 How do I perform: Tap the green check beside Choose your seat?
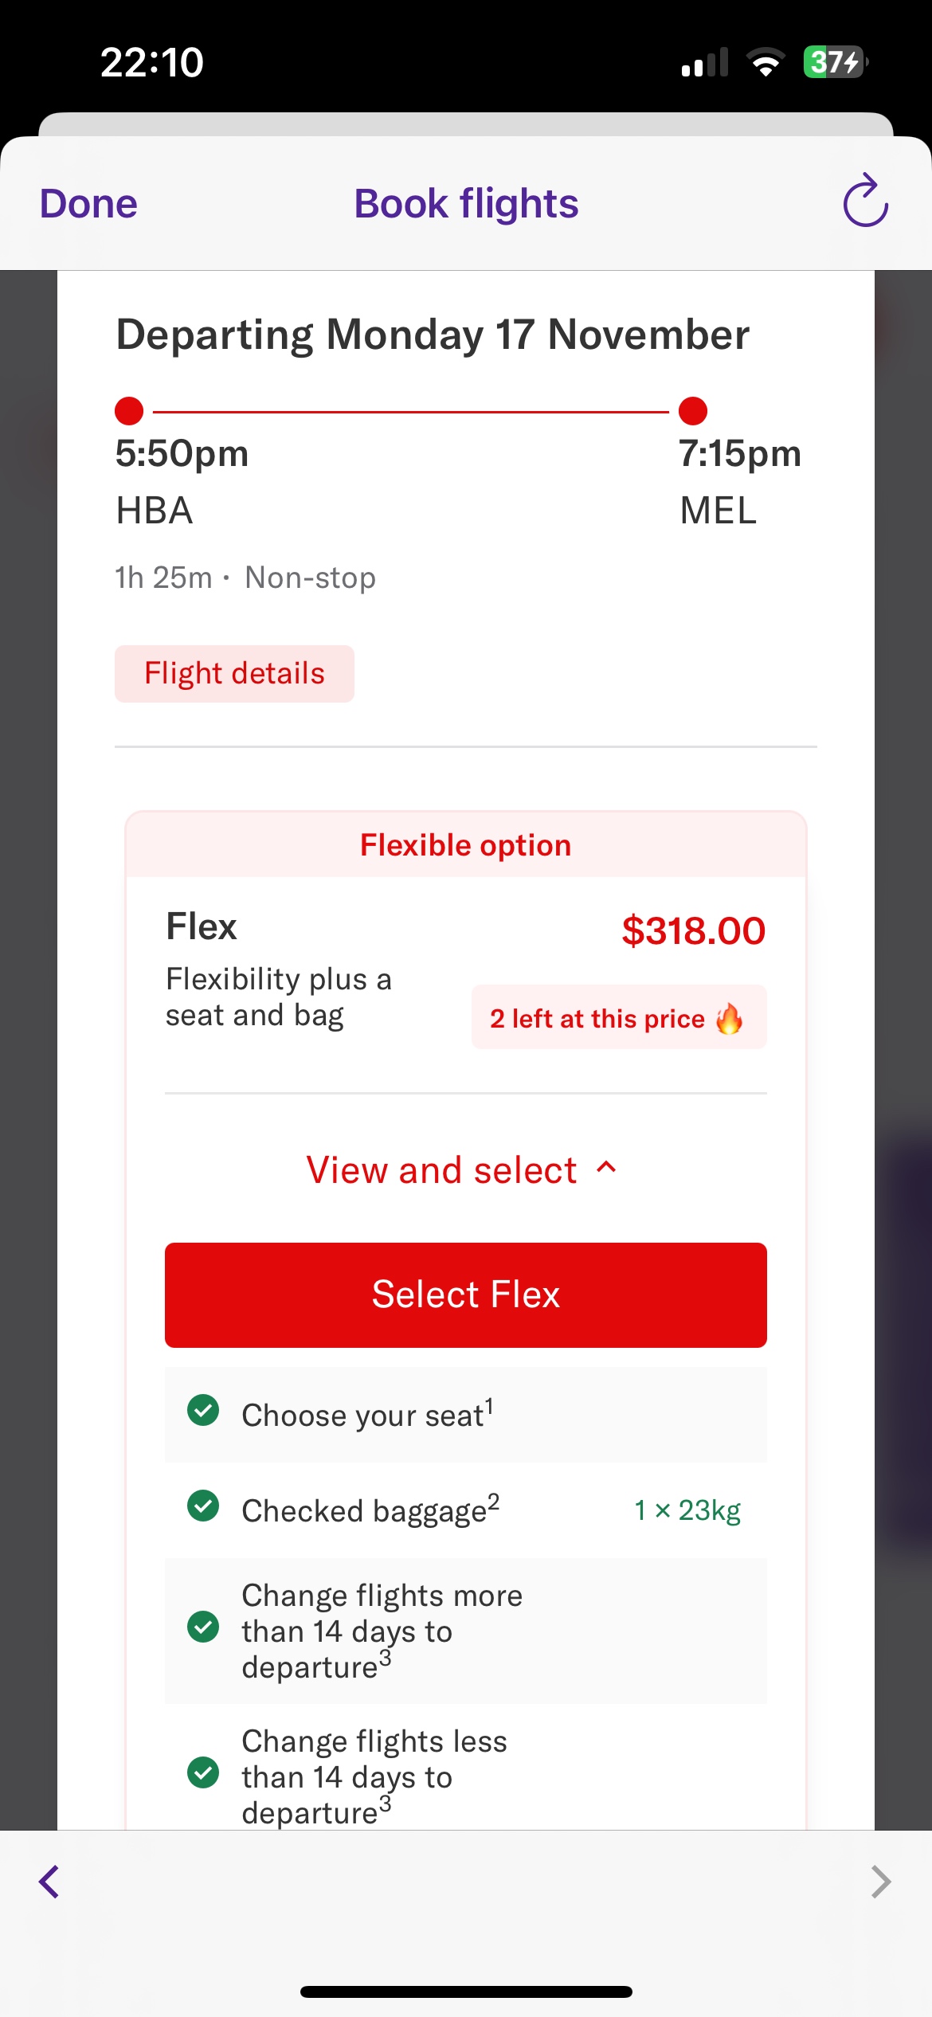click(203, 1410)
